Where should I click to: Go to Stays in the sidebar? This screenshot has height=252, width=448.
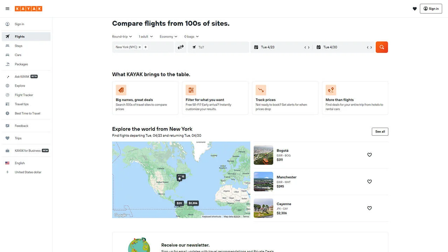(x=26, y=46)
